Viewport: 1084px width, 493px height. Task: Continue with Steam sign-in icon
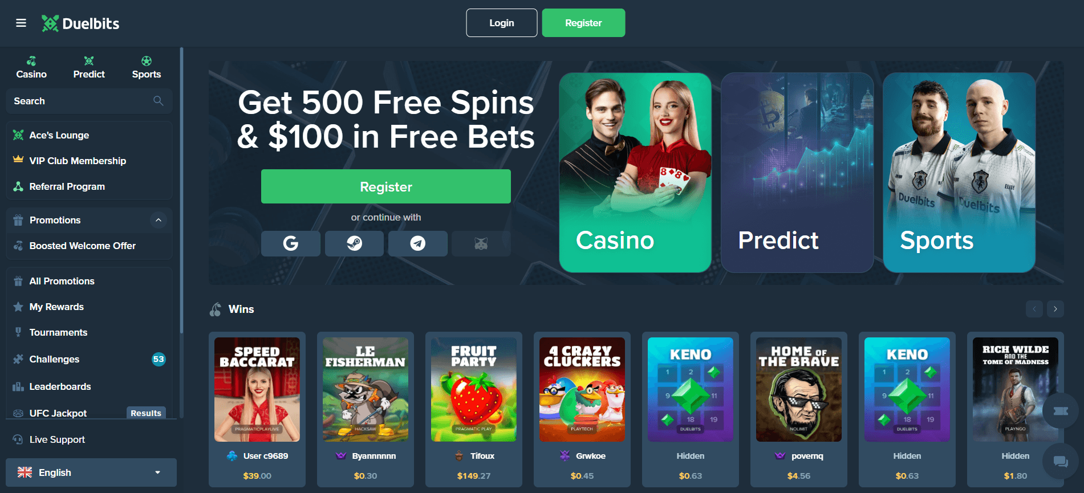[354, 243]
